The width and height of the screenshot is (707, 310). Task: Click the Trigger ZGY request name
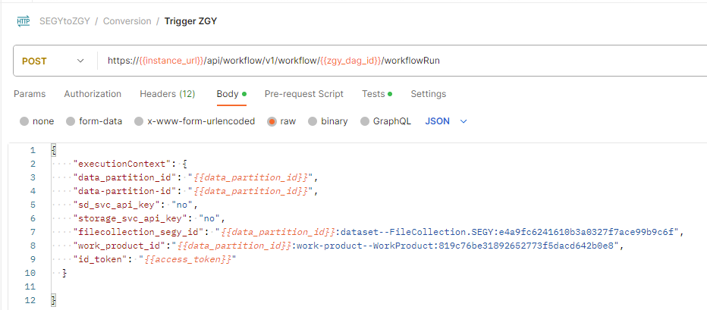click(x=190, y=21)
